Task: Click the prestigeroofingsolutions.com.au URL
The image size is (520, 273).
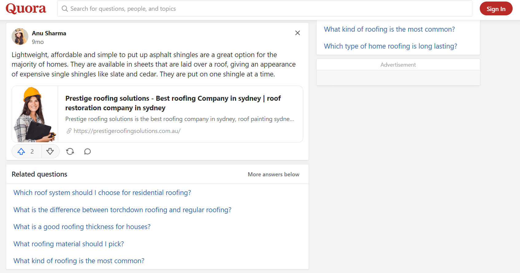Action: [x=127, y=131]
